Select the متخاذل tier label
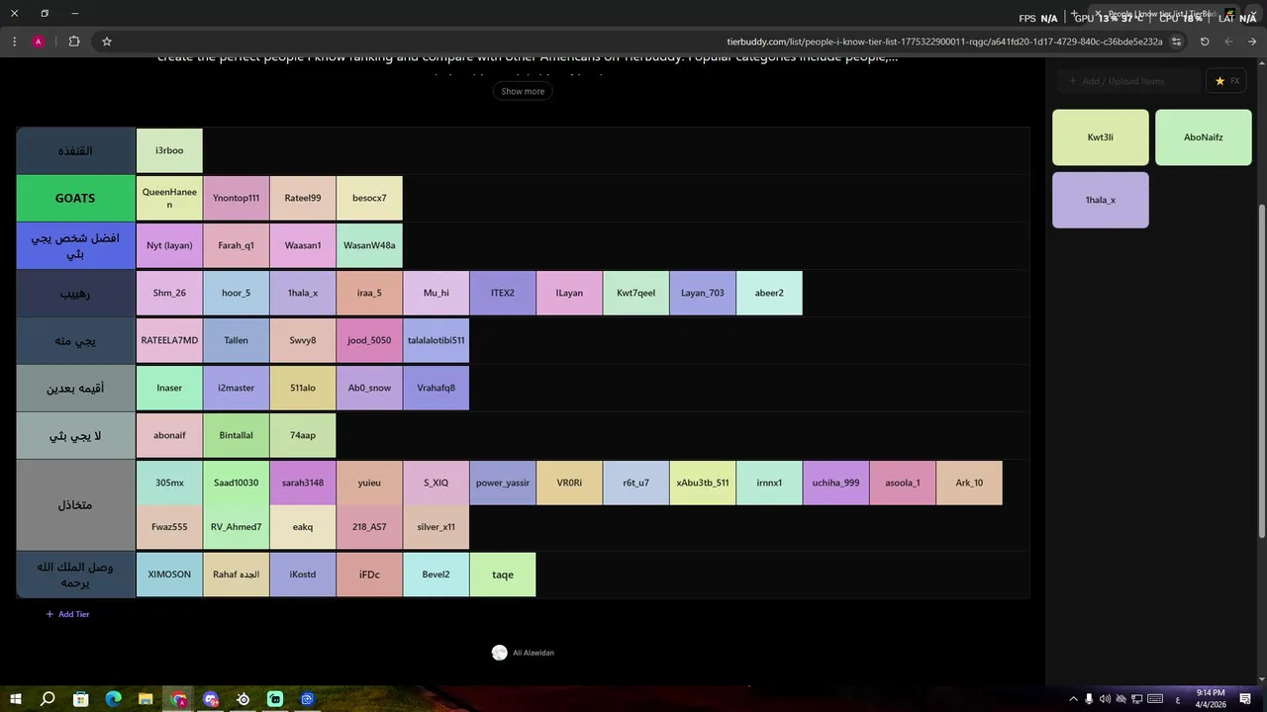Viewport: 1267px width, 712px height. (x=75, y=504)
